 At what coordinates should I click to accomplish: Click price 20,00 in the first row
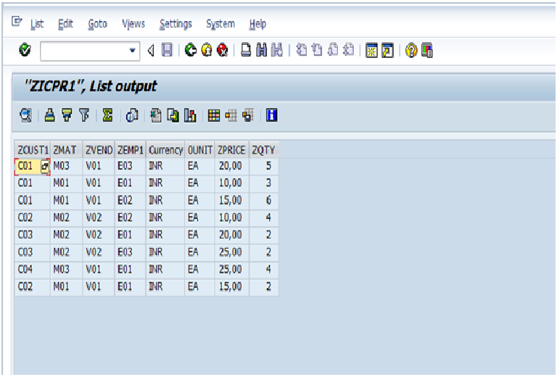231,166
